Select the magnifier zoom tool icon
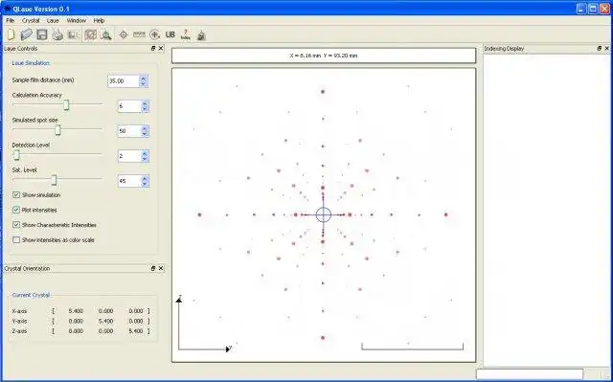The width and height of the screenshot is (613, 382). coord(106,34)
